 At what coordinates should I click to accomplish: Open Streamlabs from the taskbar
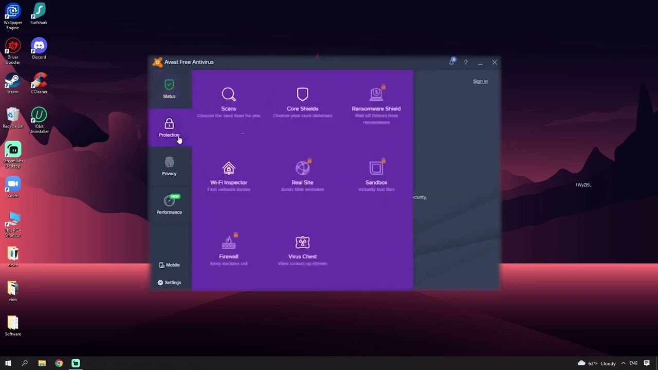[76, 363]
